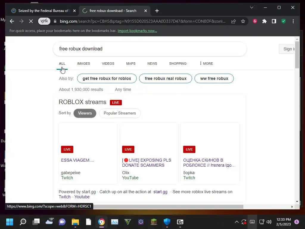The image size is (305, 229).
Task: Follow the start.gg link
Action: [160, 192]
